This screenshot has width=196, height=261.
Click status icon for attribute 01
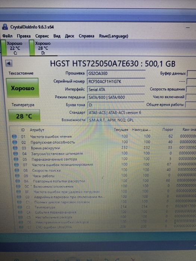coord(14,136)
